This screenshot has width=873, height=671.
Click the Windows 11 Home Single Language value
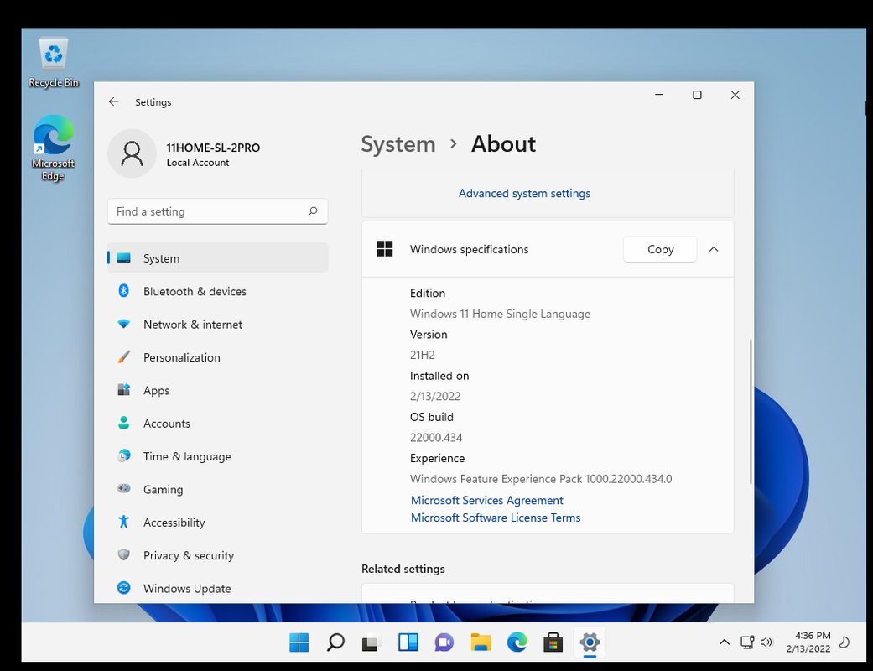(500, 314)
